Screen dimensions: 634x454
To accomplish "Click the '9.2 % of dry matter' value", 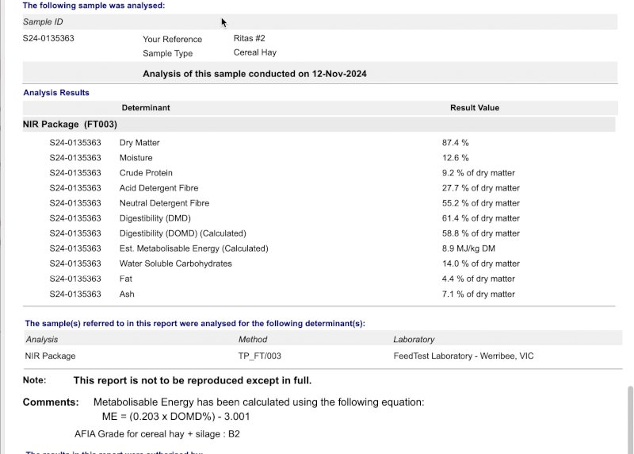I will [479, 173].
